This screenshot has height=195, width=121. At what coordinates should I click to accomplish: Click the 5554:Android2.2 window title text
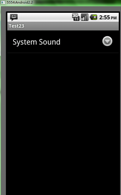[x=20, y=2]
